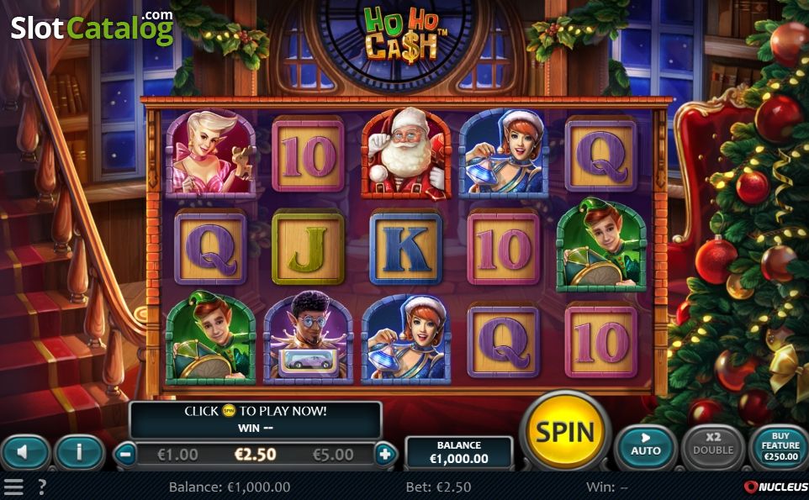Image resolution: width=809 pixels, height=500 pixels.
Task: Click the Santa Claus symbol
Action: (x=406, y=154)
